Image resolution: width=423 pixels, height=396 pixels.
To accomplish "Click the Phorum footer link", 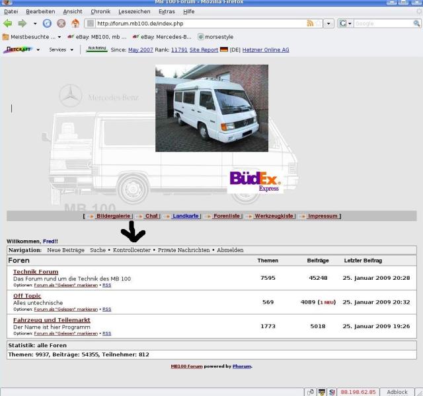I will (242, 366).
